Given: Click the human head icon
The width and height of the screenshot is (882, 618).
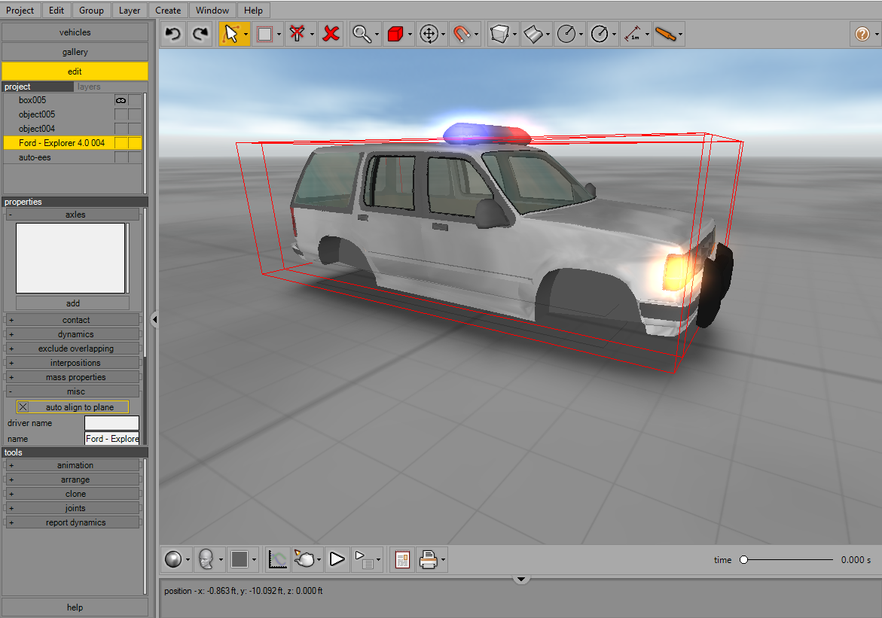Looking at the screenshot, I should coord(206,559).
